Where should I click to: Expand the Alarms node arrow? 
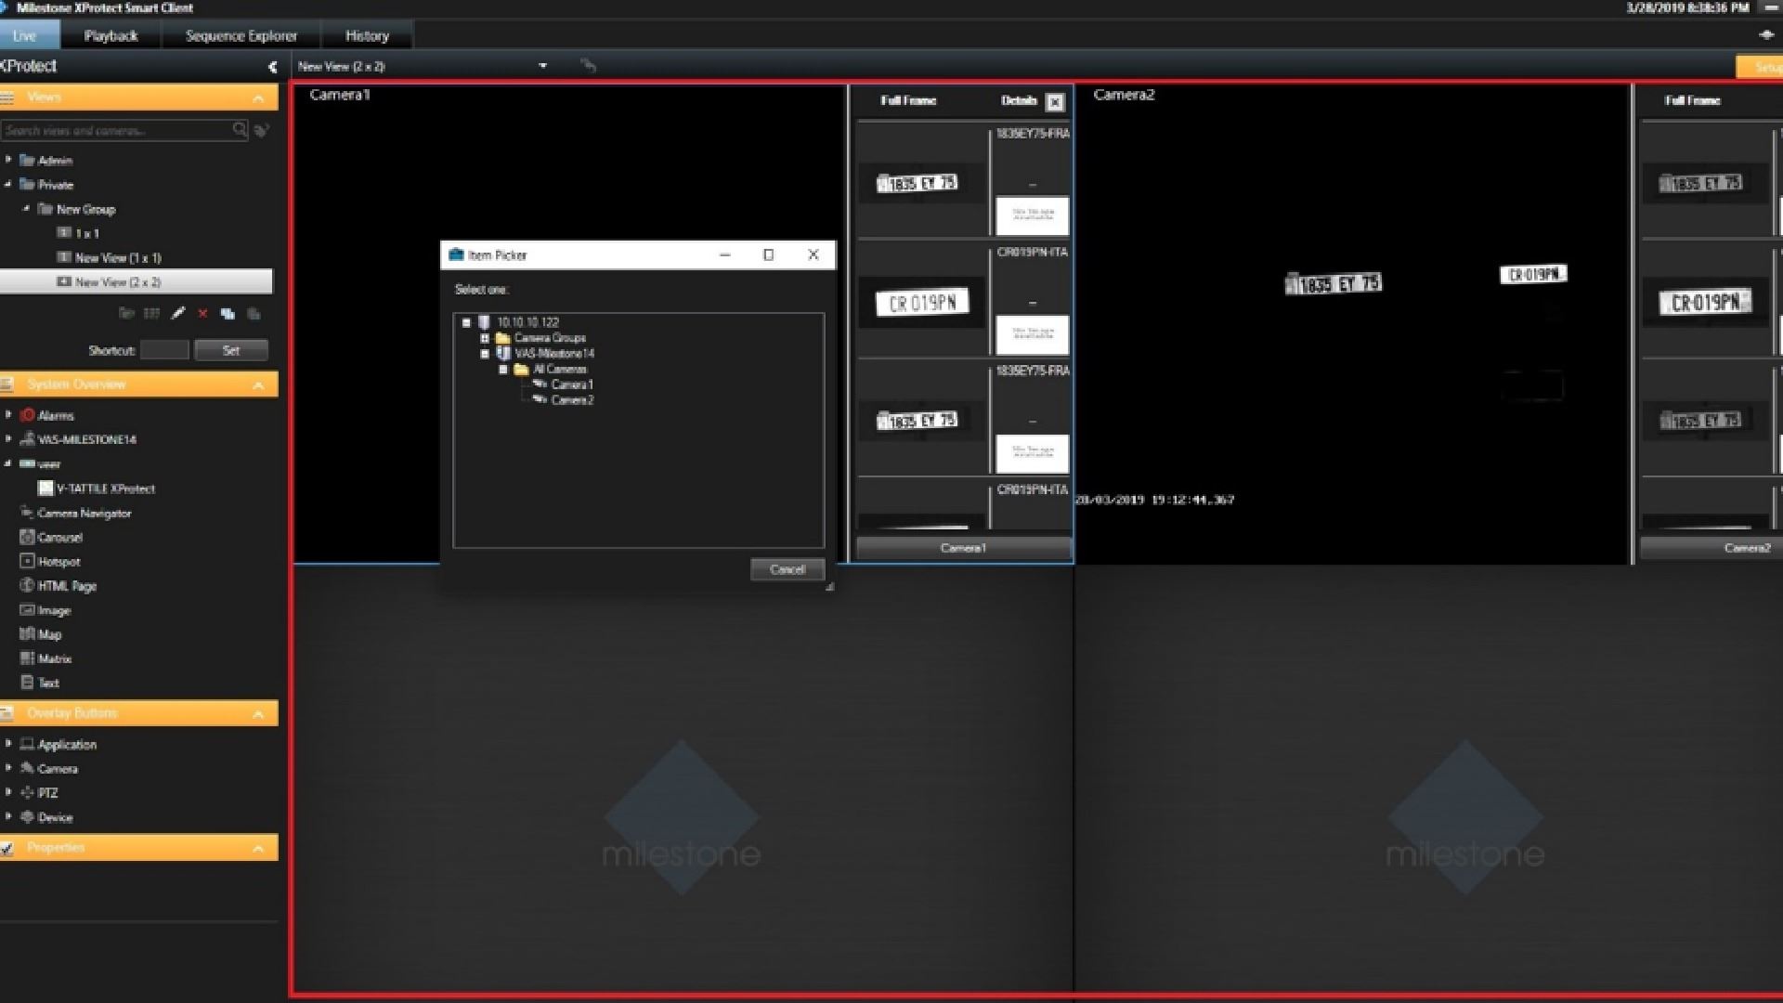pyautogui.click(x=8, y=414)
